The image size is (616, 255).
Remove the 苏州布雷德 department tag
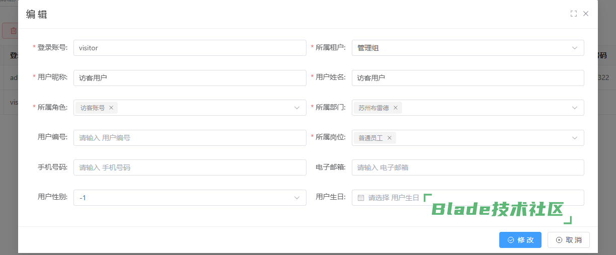point(396,108)
